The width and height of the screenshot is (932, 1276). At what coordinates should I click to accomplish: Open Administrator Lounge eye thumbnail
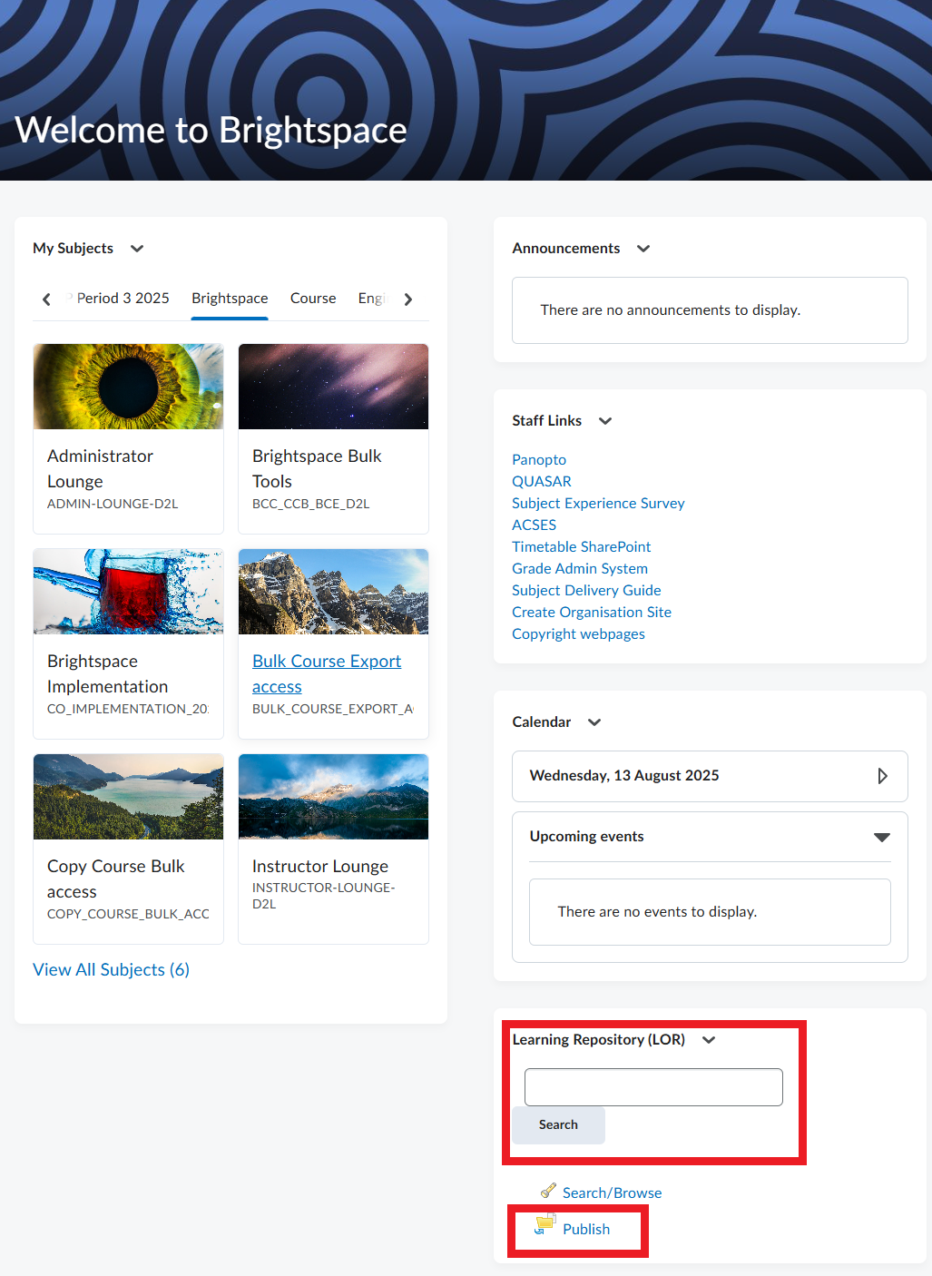pyautogui.click(x=128, y=387)
